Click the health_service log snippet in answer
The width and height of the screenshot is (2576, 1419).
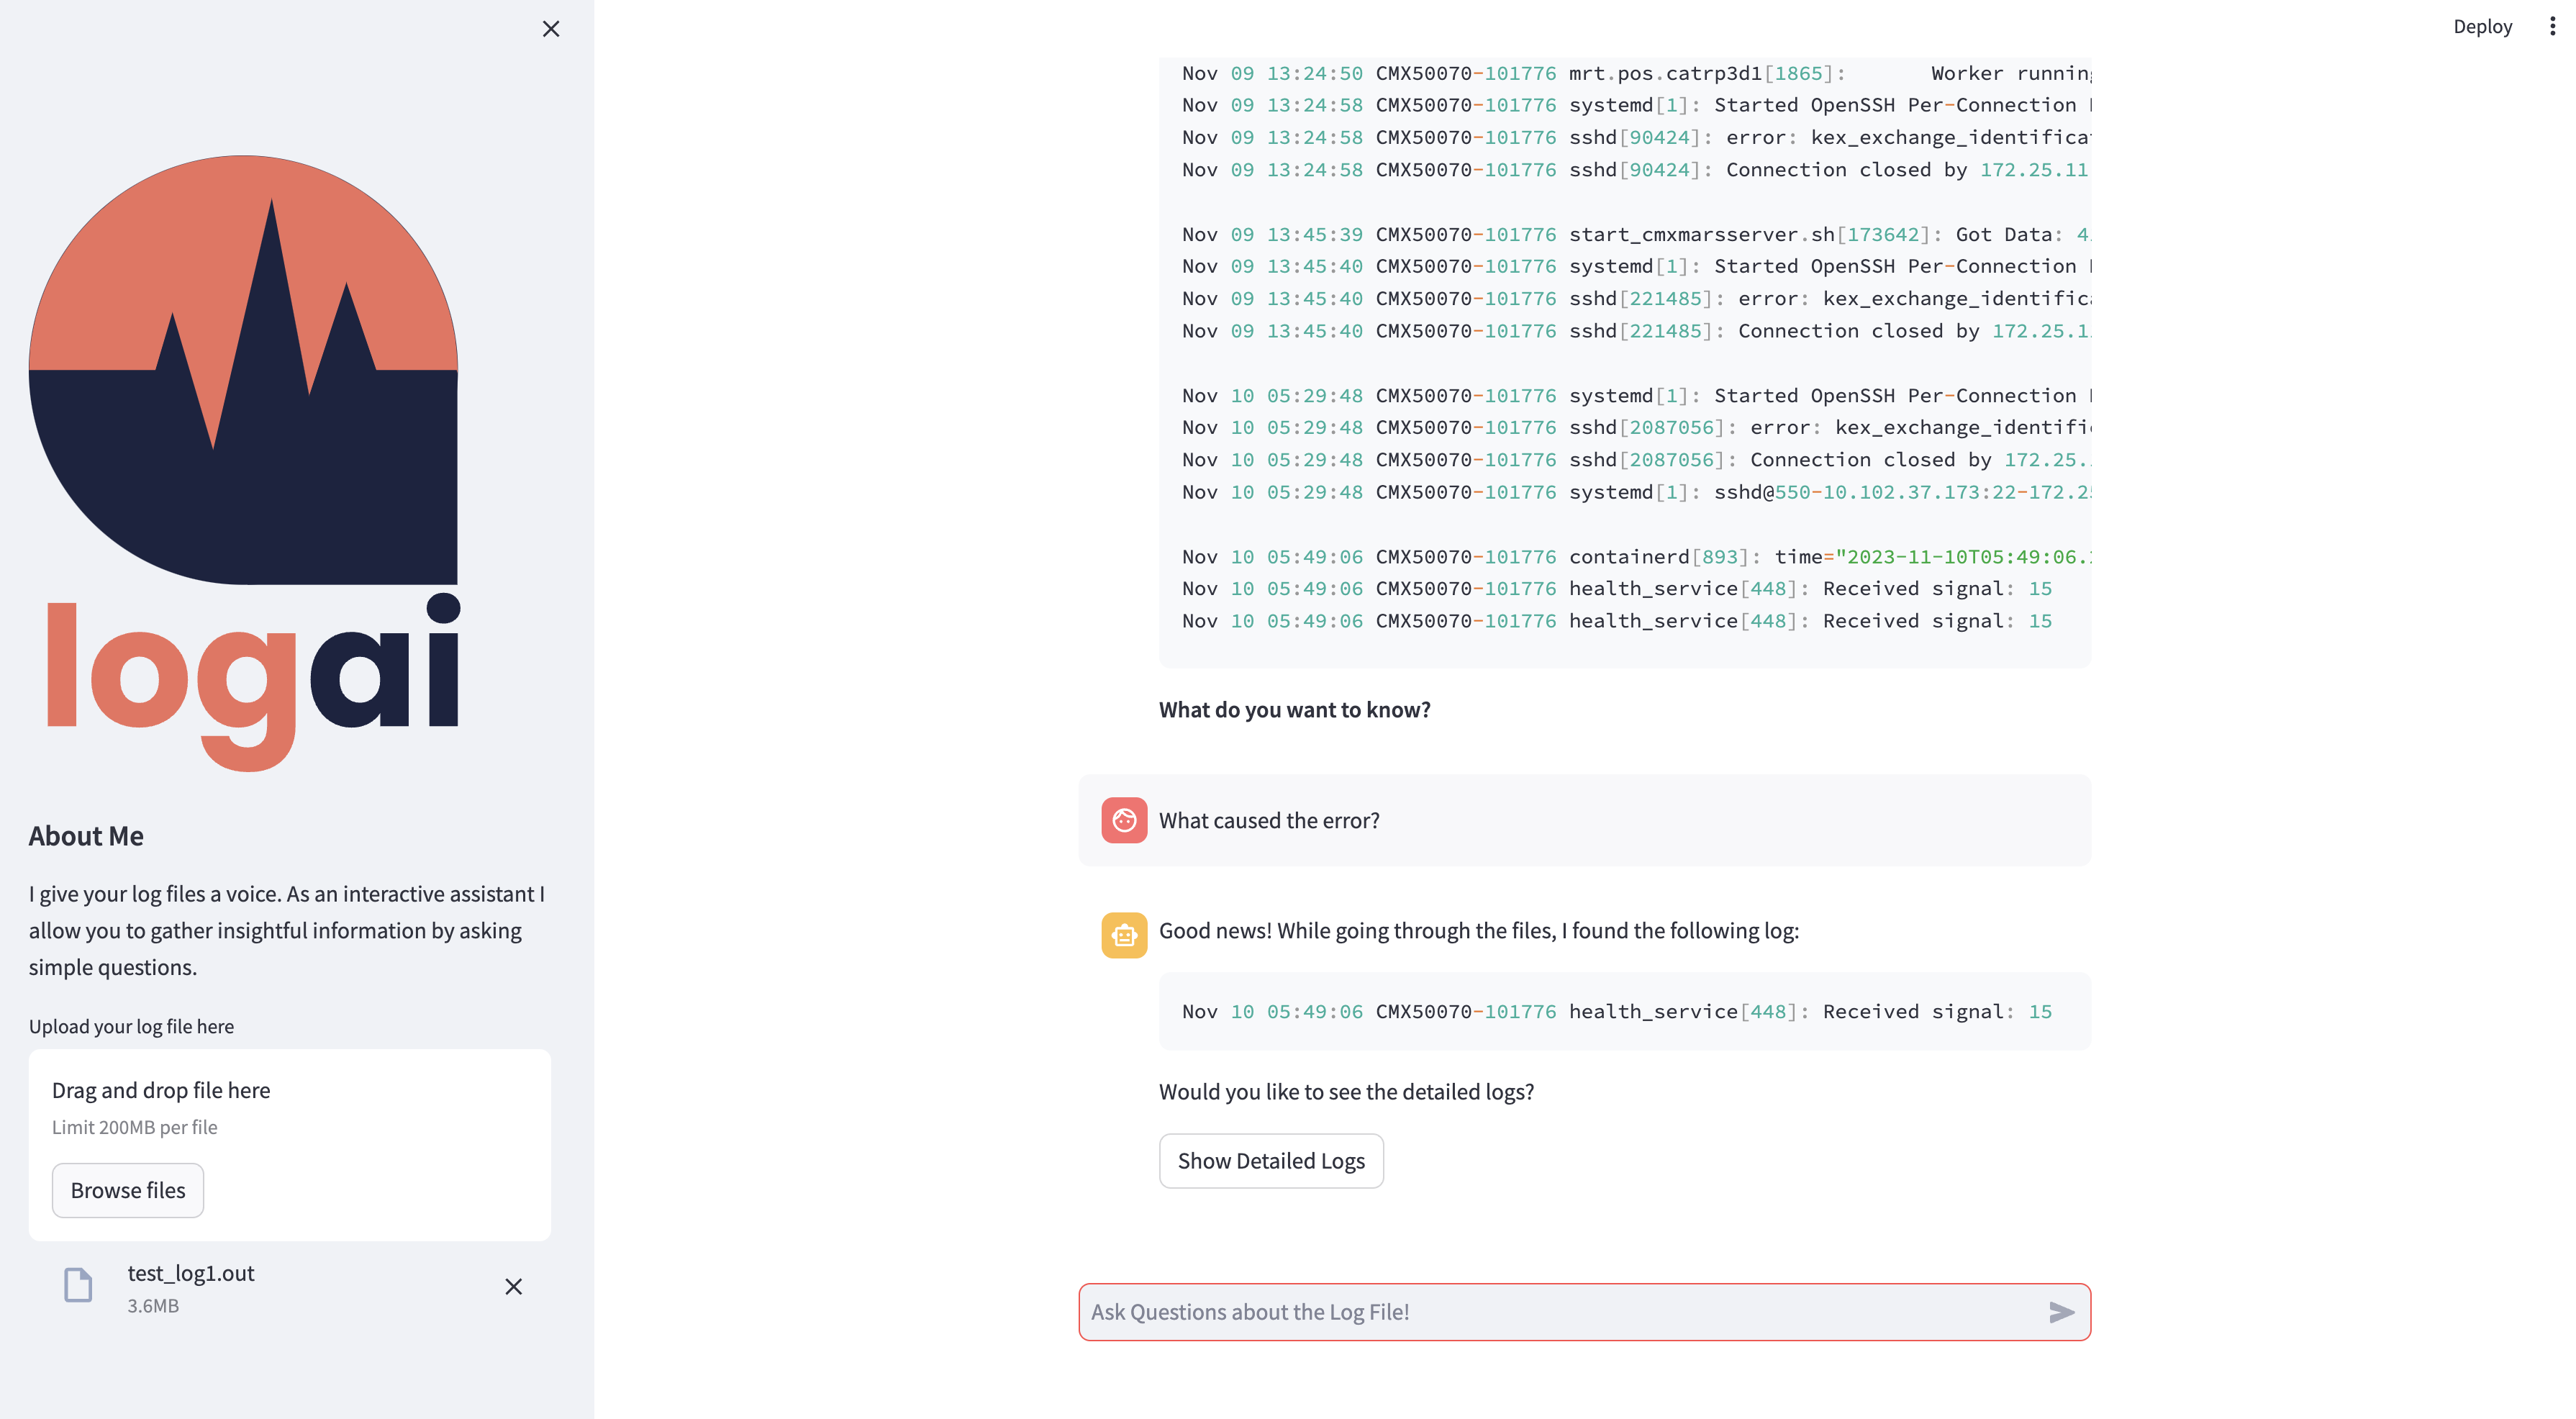coord(1616,1011)
